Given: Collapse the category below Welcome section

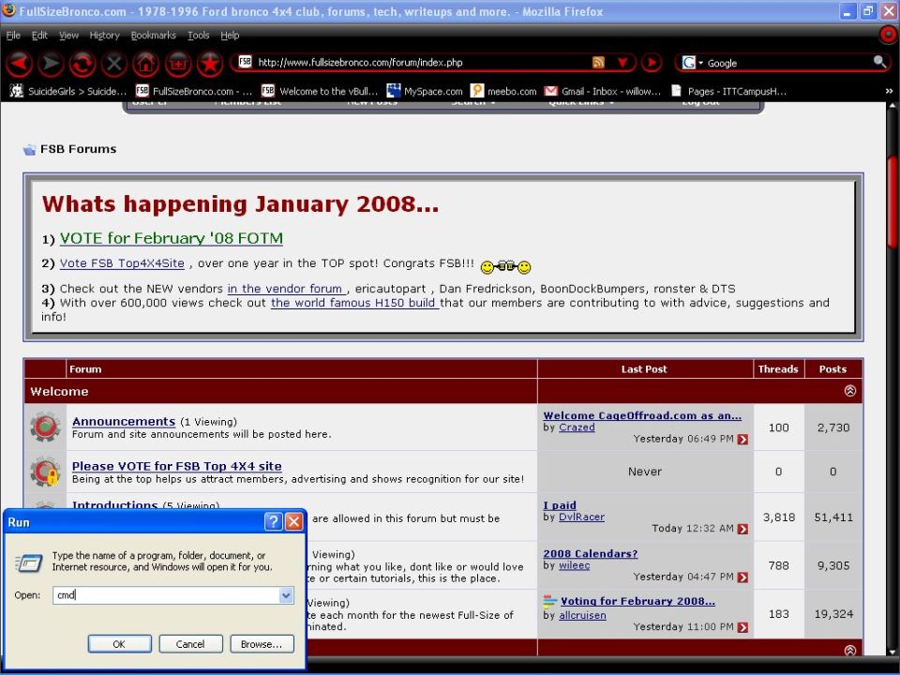Looking at the screenshot, I should pyautogui.click(x=850, y=650).
